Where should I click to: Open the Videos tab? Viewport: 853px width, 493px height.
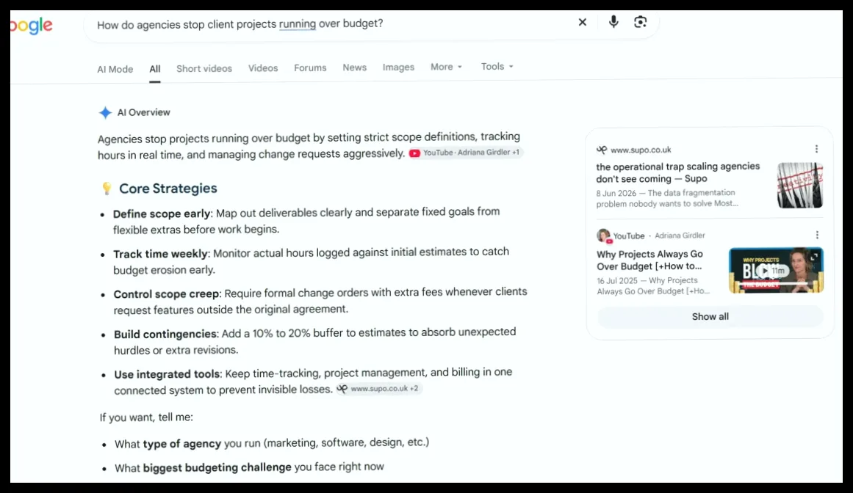click(263, 68)
